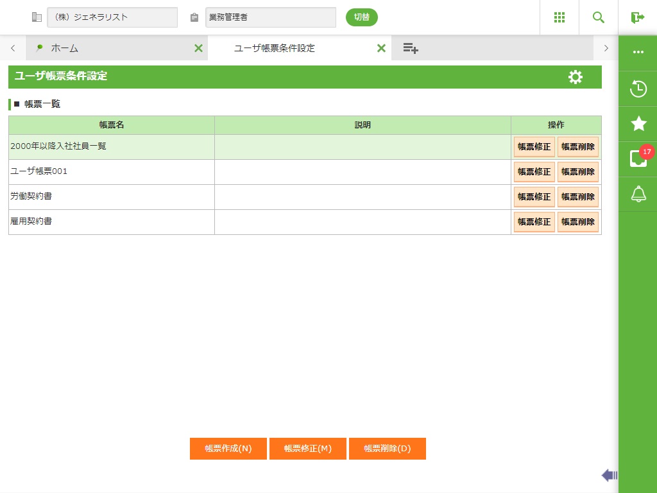Click 帳票削除 for the 労働契約書 row
Image resolution: width=657 pixels, height=493 pixels.
pos(577,197)
